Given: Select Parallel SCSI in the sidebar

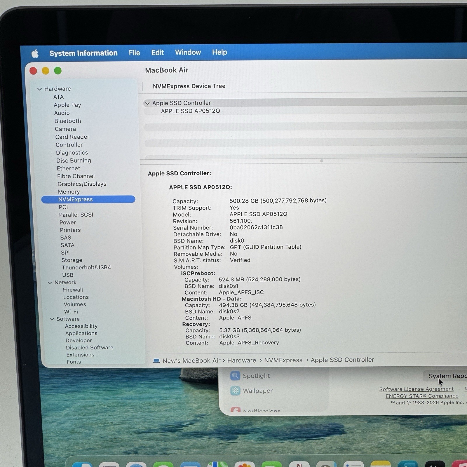Looking at the screenshot, I should (x=76, y=215).
